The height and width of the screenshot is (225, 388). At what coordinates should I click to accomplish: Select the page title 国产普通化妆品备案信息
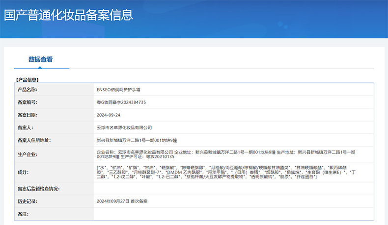[x=69, y=15]
